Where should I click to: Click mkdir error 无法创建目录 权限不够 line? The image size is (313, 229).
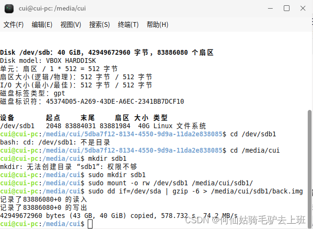(69, 167)
